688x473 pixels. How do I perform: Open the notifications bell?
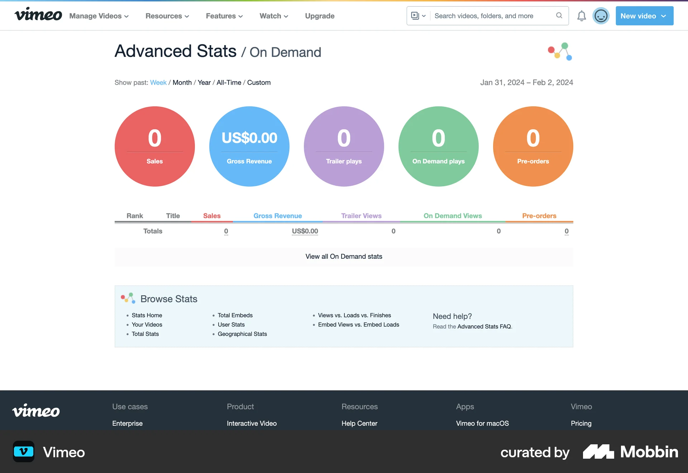tap(581, 16)
